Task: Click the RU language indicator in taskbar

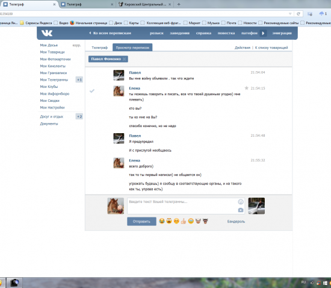Action: coord(303,283)
